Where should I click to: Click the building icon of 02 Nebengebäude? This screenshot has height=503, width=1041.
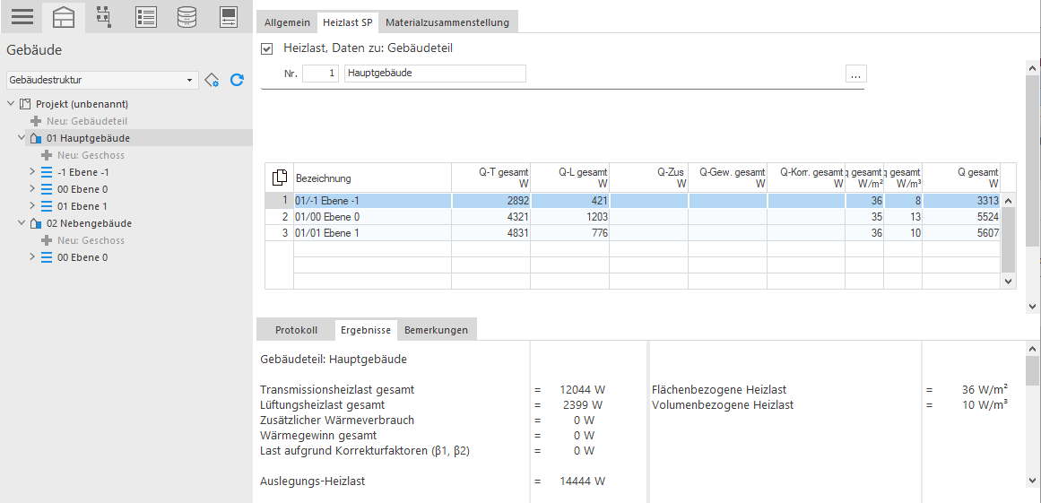tap(37, 223)
